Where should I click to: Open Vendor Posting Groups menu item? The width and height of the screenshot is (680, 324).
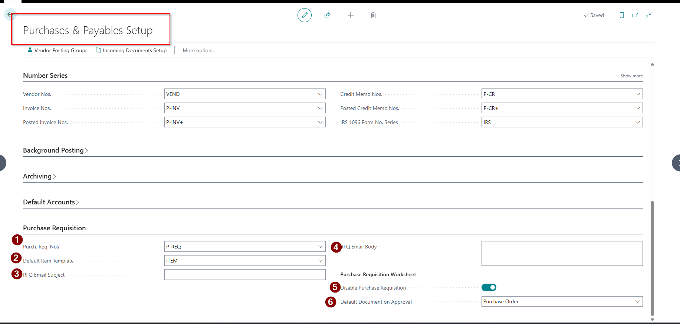[x=58, y=50]
